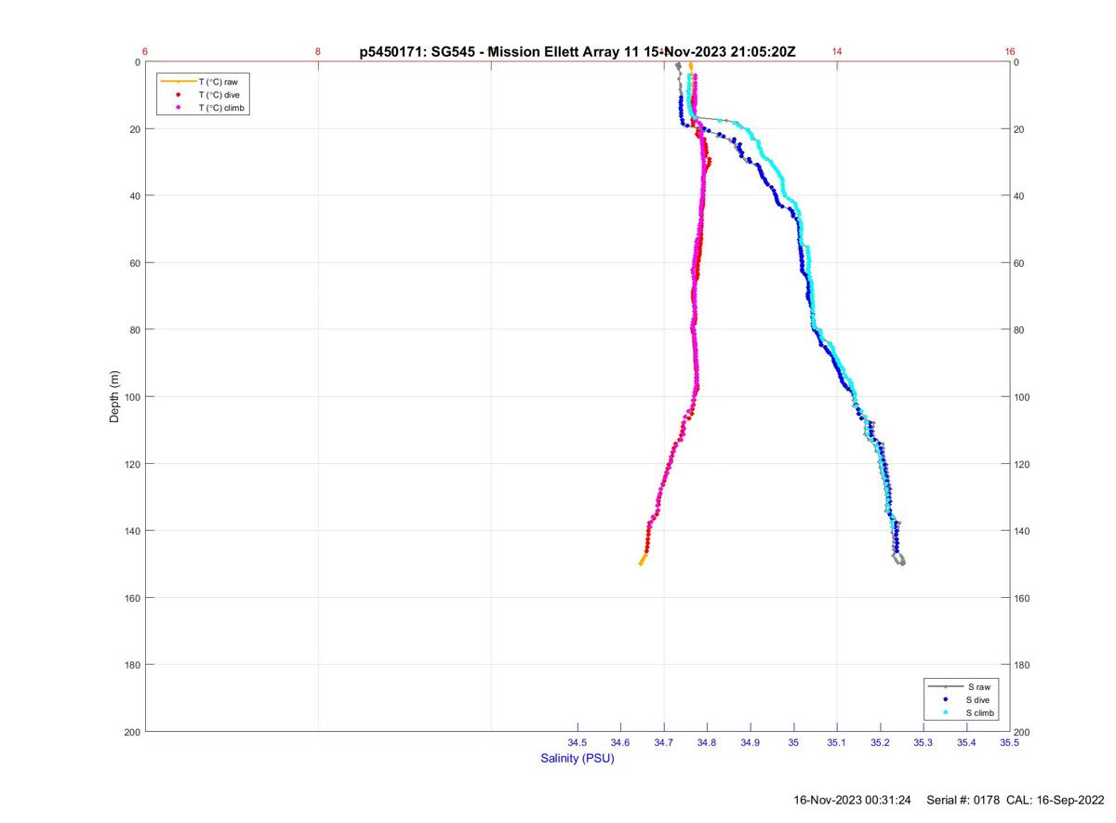Click the salinity tick label "34.9"
This screenshot has width=1116, height=823.
pyautogui.click(x=751, y=742)
